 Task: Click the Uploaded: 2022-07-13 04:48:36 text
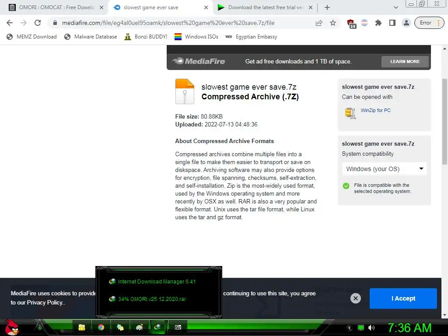pyautogui.click(x=216, y=125)
